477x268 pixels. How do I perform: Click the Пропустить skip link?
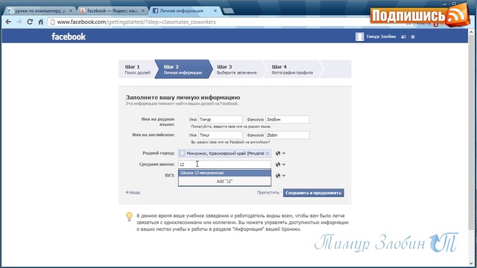[268, 192]
